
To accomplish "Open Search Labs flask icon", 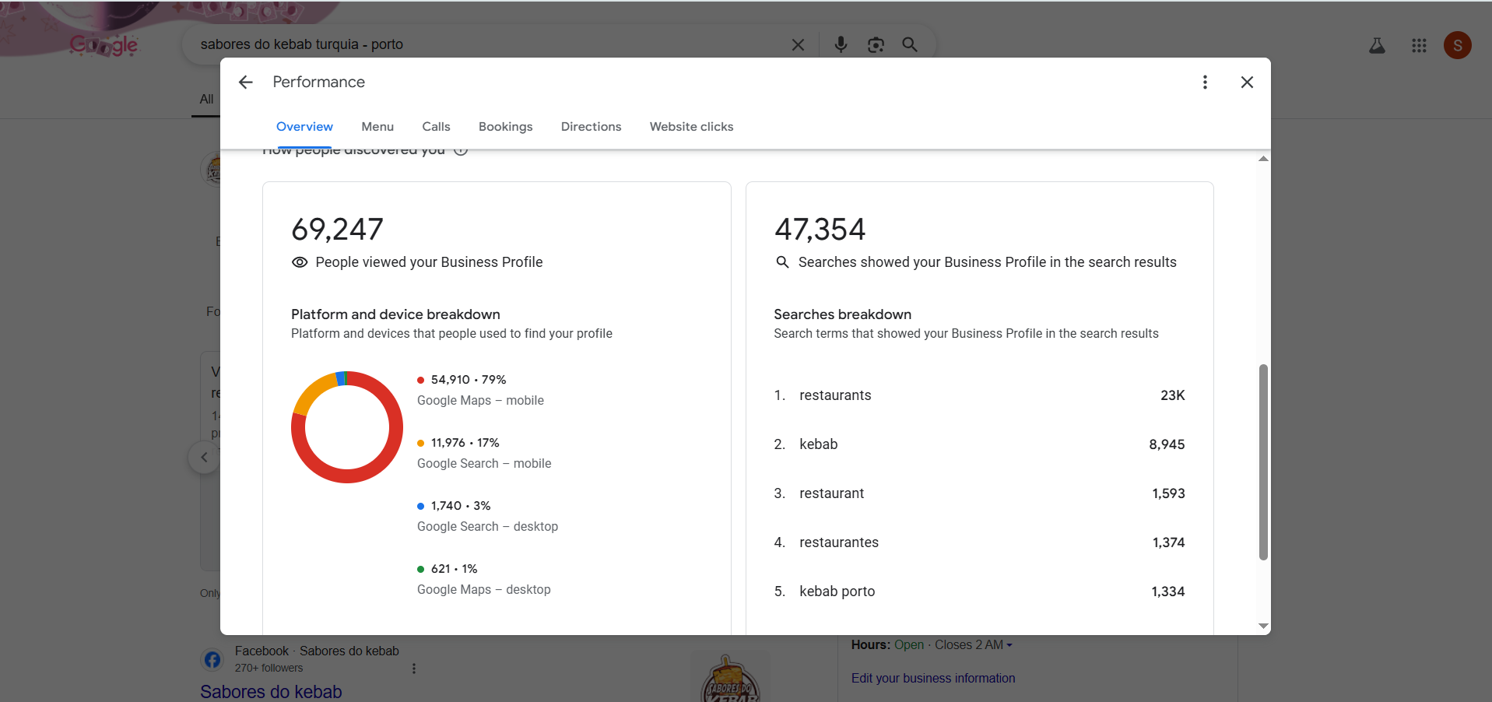I will point(1377,46).
